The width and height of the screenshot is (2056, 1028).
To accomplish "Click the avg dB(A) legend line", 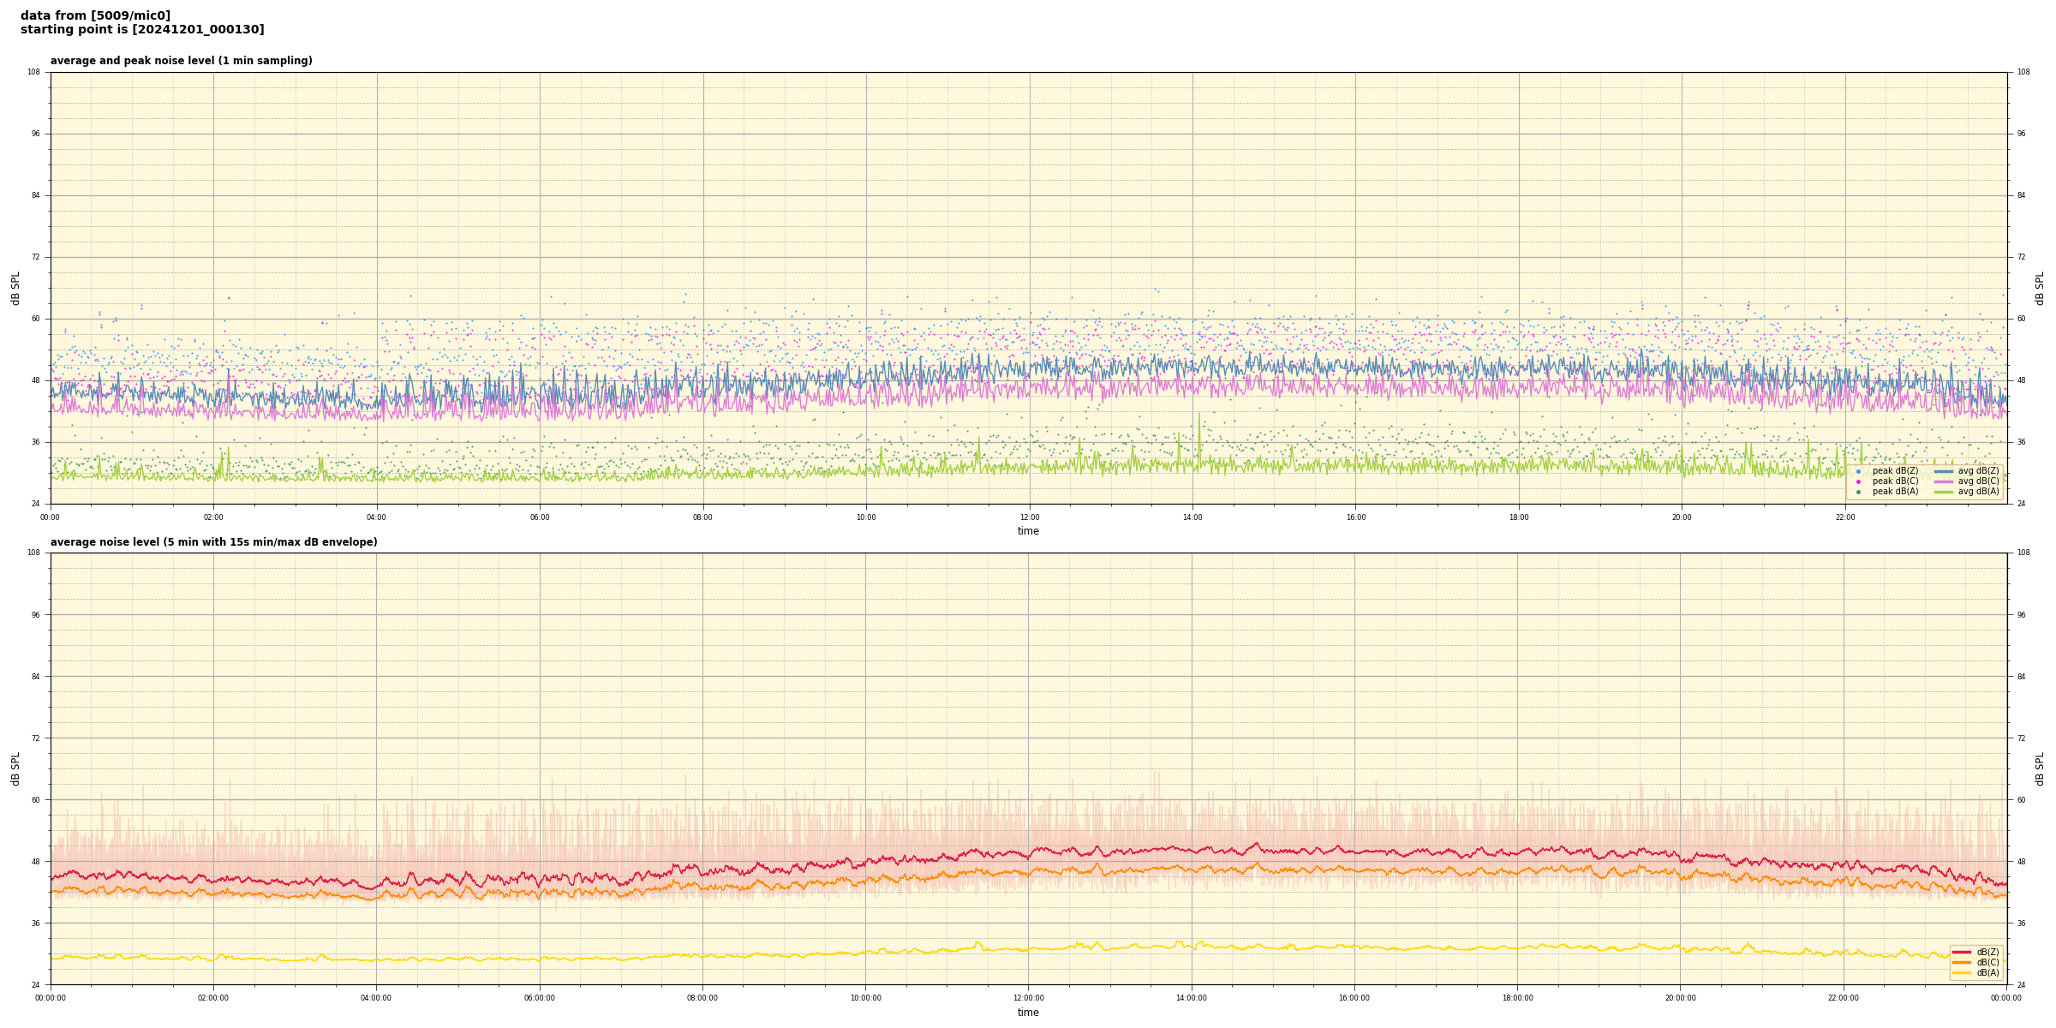I will click(x=1944, y=492).
